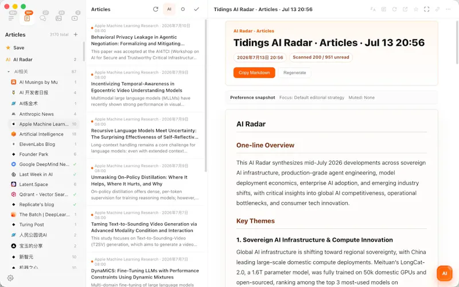Open the videos view icon

coord(75,18)
